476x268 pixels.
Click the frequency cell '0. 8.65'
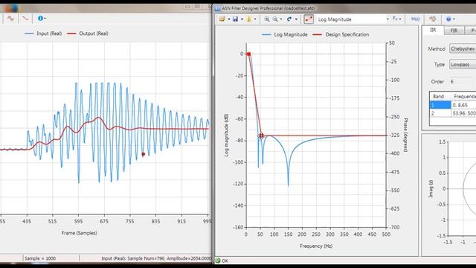463,105
